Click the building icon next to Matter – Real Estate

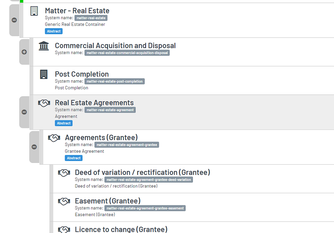tap(34, 11)
